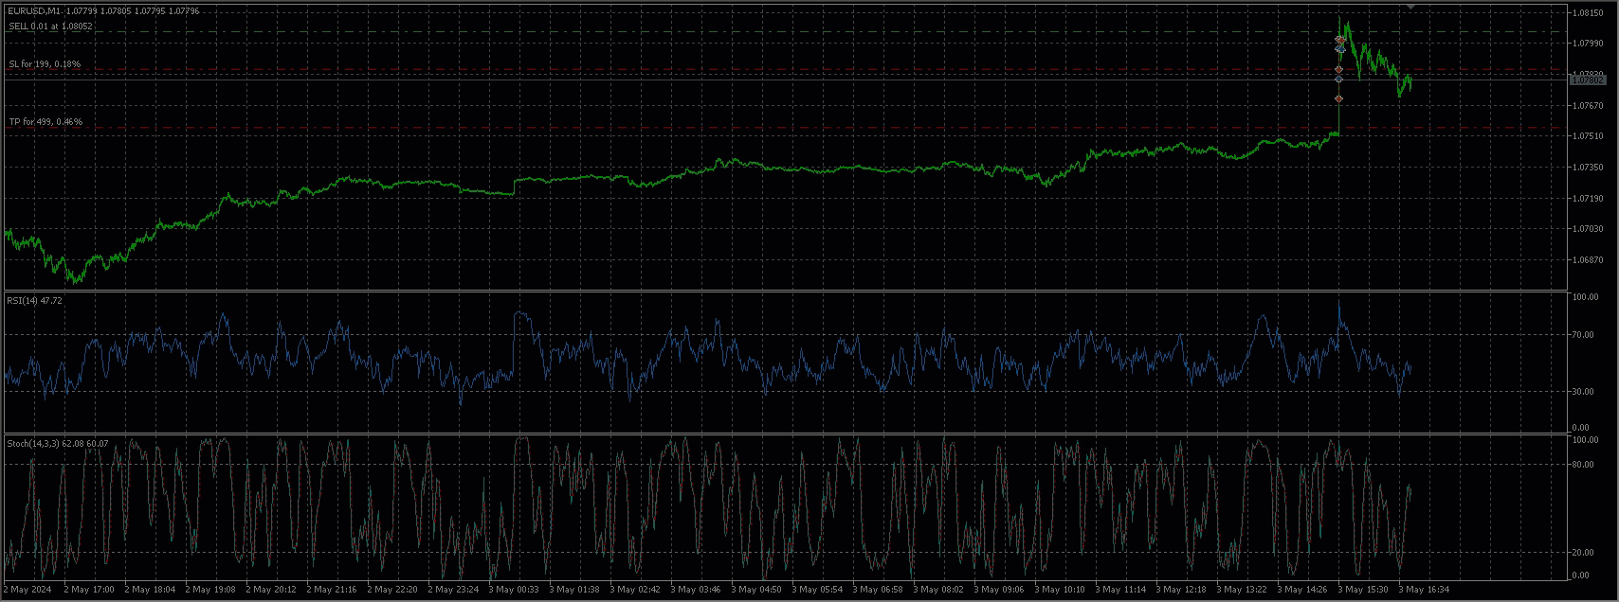
Task: Click the 1.07350 price scale value
Action: [1587, 168]
